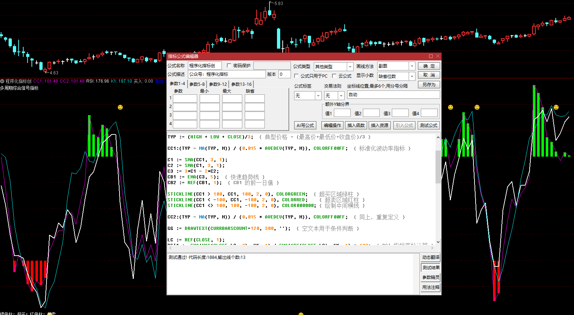
Task: Click the round chevron icon beside 程序化指标创
Action: point(2,81)
